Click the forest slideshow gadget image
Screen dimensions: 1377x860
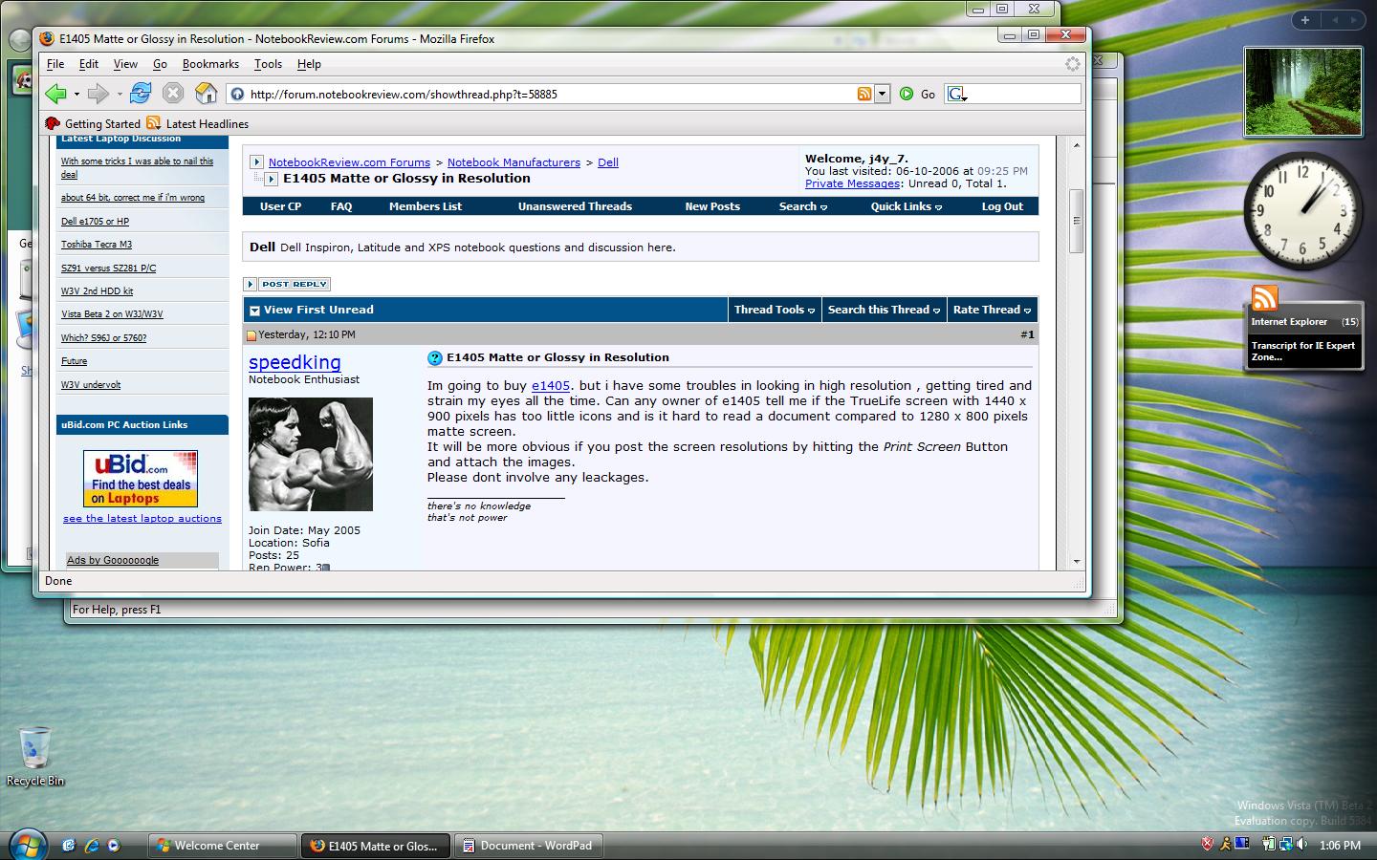1302,92
